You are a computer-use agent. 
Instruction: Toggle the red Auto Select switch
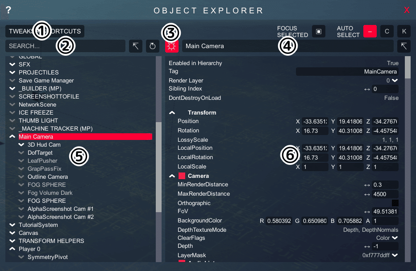pyautogui.click(x=370, y=32)
